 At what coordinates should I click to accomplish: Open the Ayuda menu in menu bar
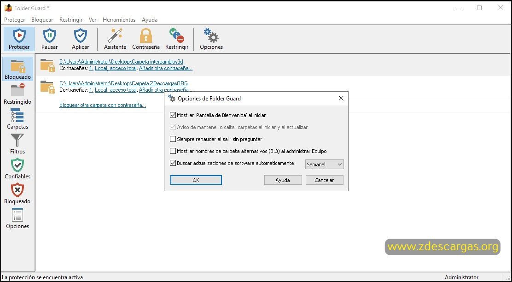[x=150, y=20]
